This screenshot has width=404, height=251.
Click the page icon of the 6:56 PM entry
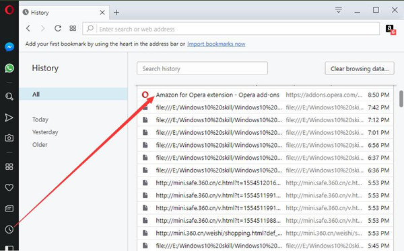145,145
